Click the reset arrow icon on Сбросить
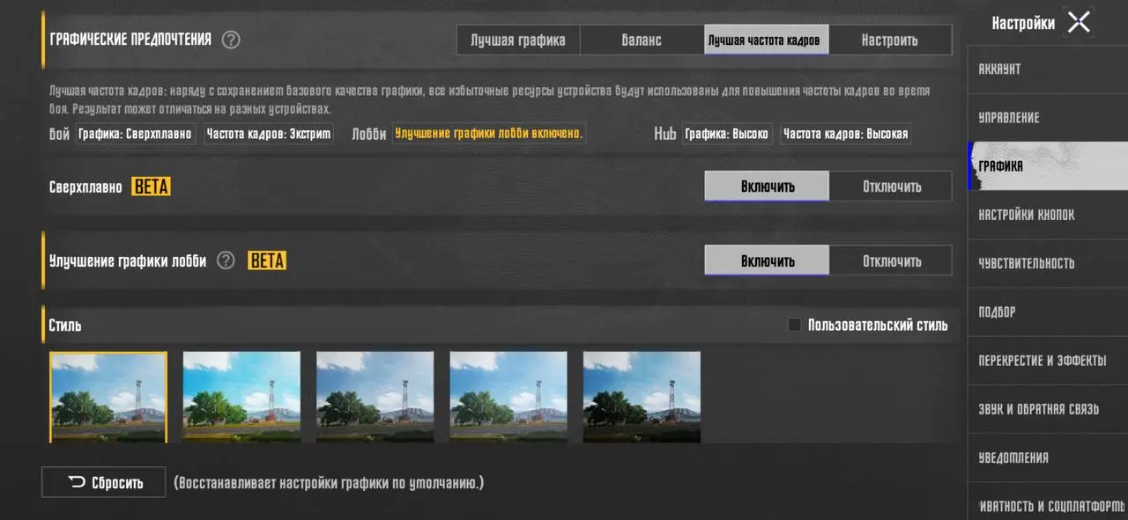This screenshot has height=520, width=1128. pyautogui.click(x=77, y=482)
